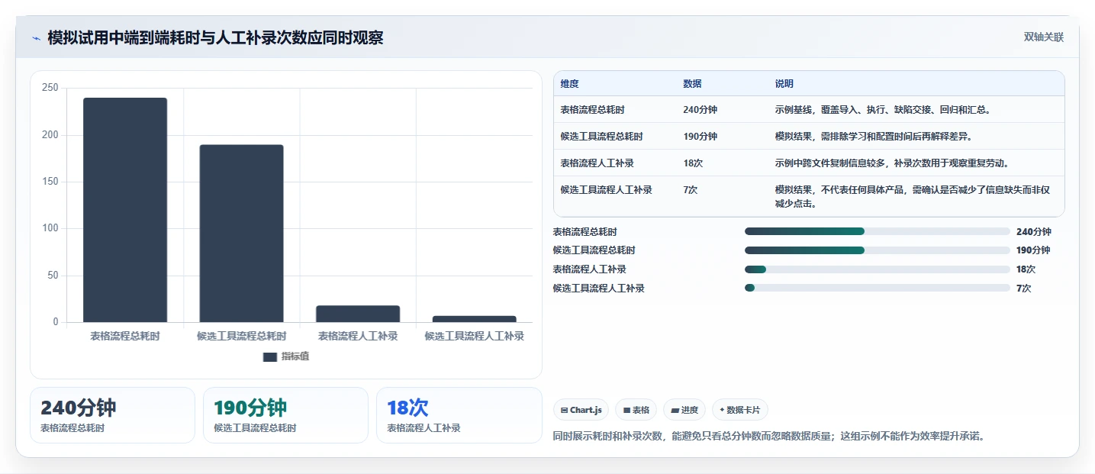
Task: Click the icon inside 表格 chip
Action: coord(626,410)
